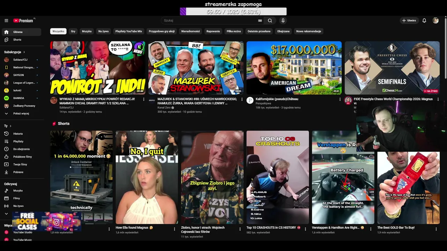Image resolution: width=447 pixels, height=251 pixels.
Task: Open the SAYGON subscription channel
Action: (21, 75)
